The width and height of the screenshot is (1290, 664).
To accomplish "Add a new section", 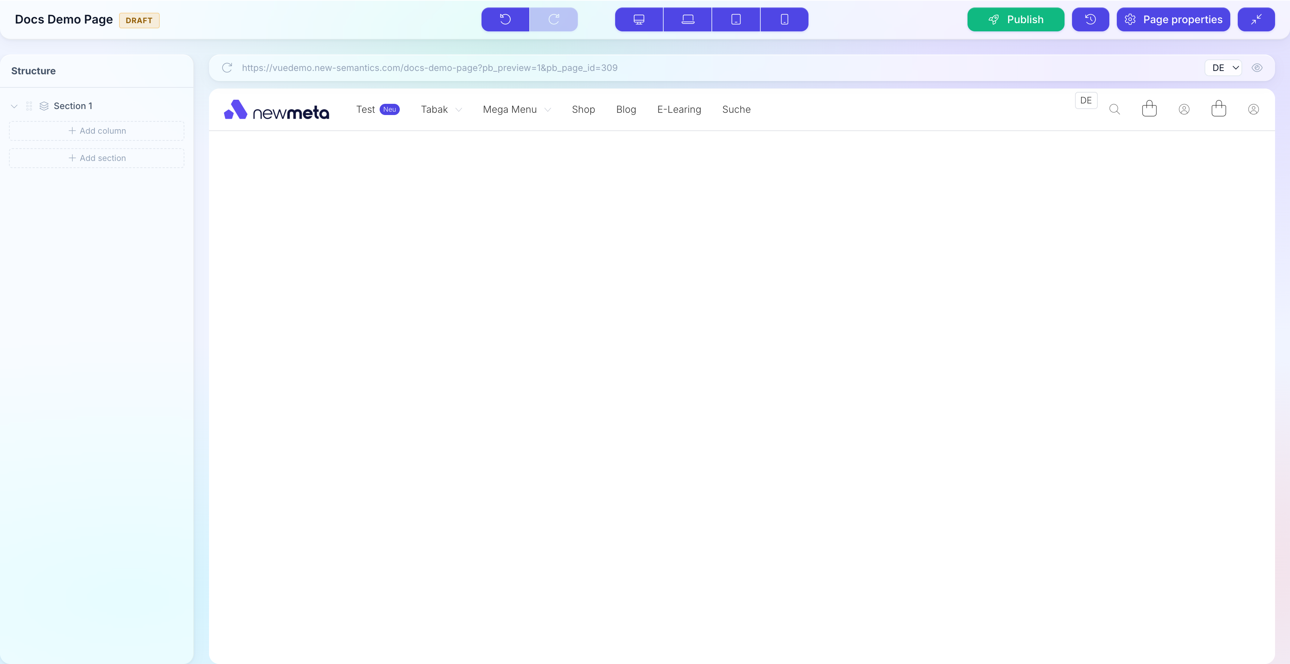I will (97, 158).
